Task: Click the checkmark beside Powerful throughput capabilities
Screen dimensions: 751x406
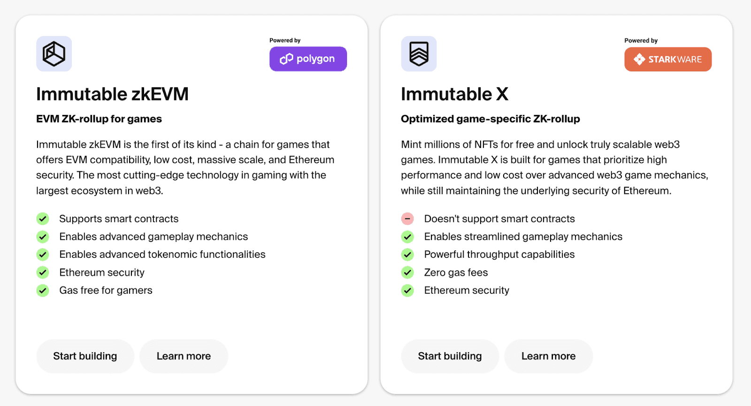Action: pos(407,254)
